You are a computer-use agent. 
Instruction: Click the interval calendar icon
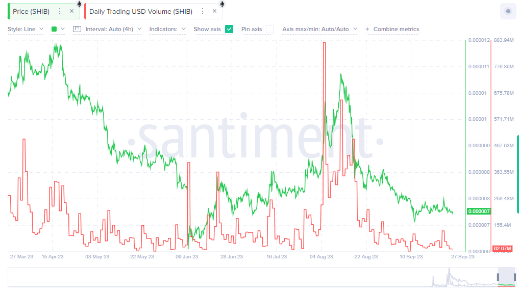(x=77, y=29)
